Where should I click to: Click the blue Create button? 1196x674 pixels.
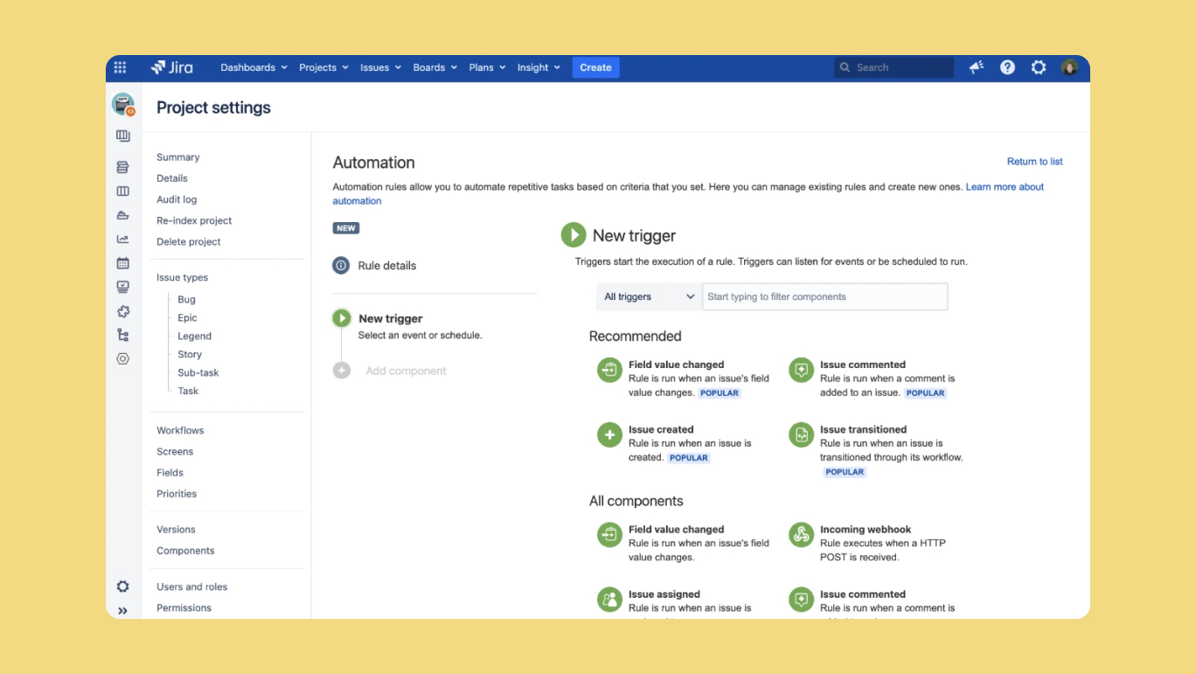pyautogui.click(x=595, y=67)
